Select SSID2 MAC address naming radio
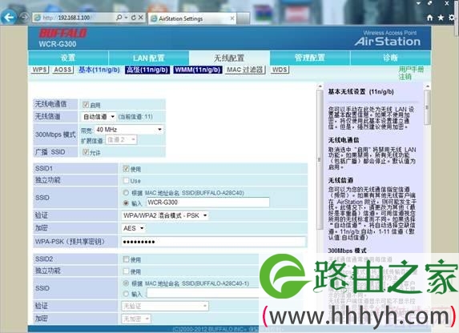Viewport: 459px width, 333px height. pyautogui.click(x=126, y=283)
